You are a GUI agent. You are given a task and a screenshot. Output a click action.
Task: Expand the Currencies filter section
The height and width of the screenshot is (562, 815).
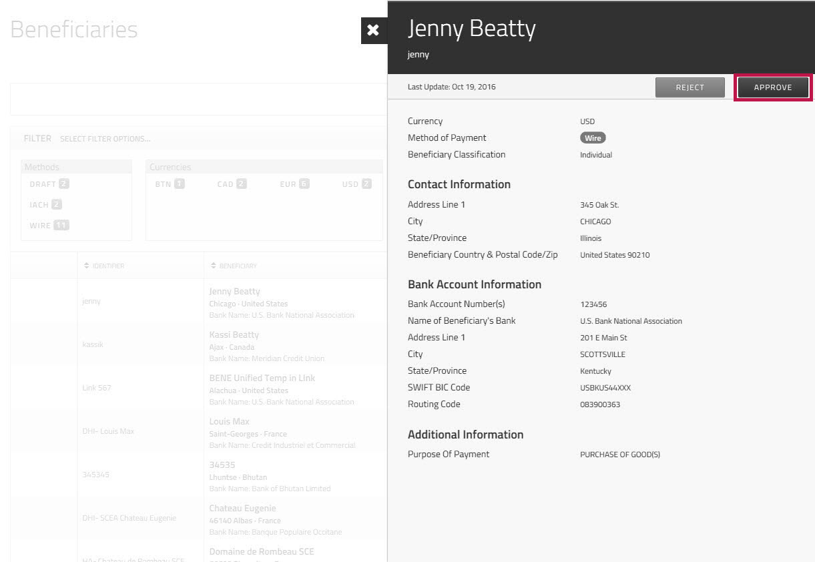(x=170, y=166)
